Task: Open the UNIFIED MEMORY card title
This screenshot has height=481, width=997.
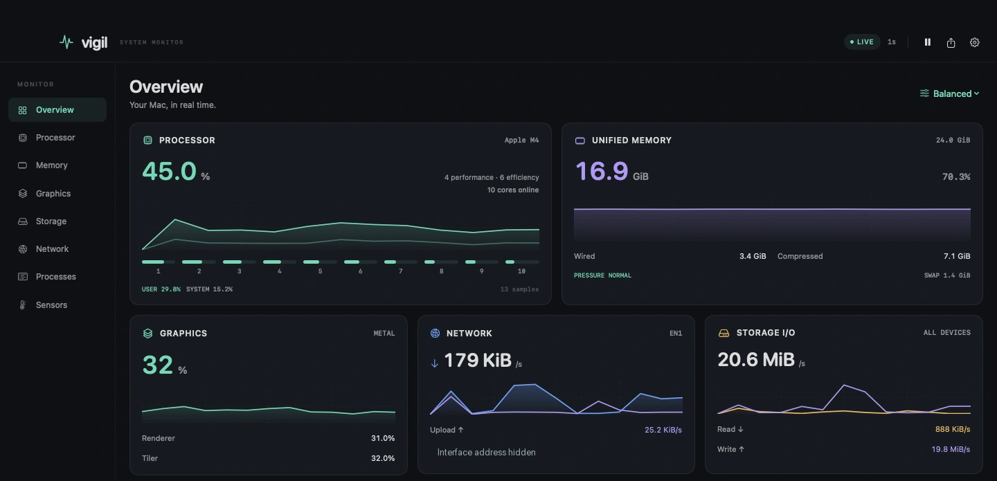Action: tap(631, 140)
